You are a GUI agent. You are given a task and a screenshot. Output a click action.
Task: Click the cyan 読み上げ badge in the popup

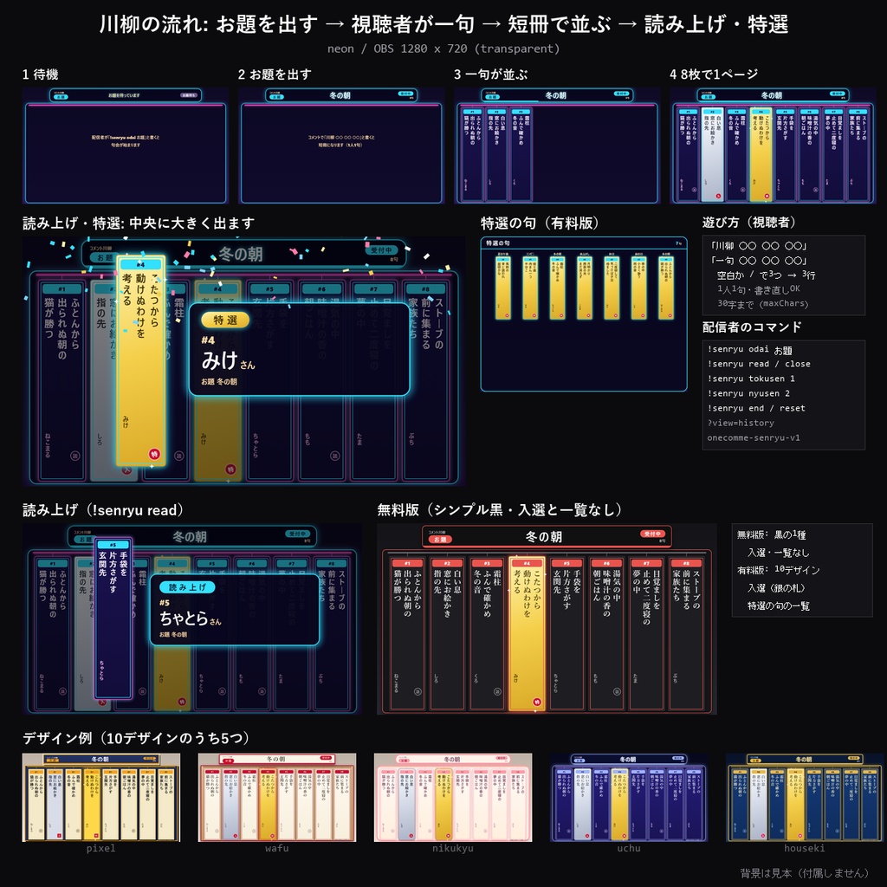[x=187, y=587]
